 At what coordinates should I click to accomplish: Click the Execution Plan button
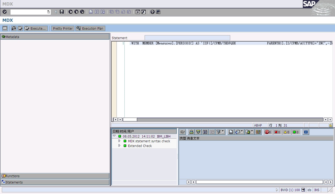pyautogui.click(x=90, y=28)
